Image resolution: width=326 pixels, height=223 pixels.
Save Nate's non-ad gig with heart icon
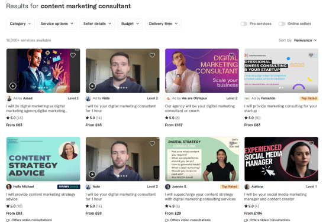153,143
